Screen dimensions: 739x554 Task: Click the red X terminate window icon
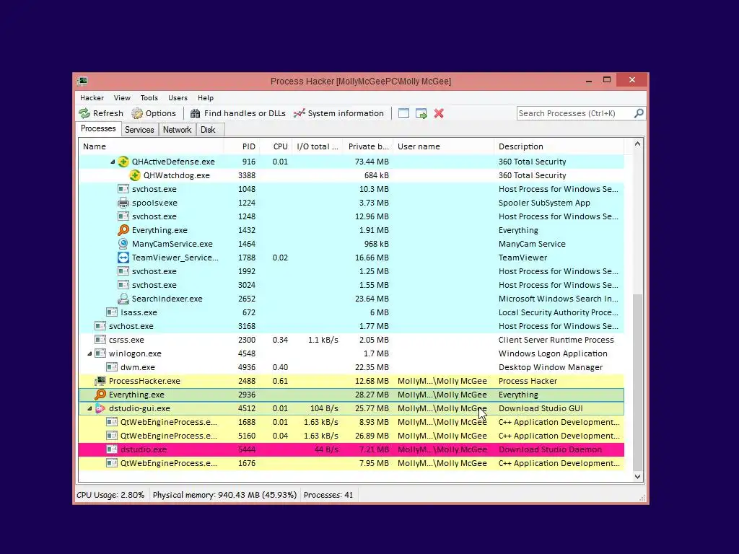[439, 113]
